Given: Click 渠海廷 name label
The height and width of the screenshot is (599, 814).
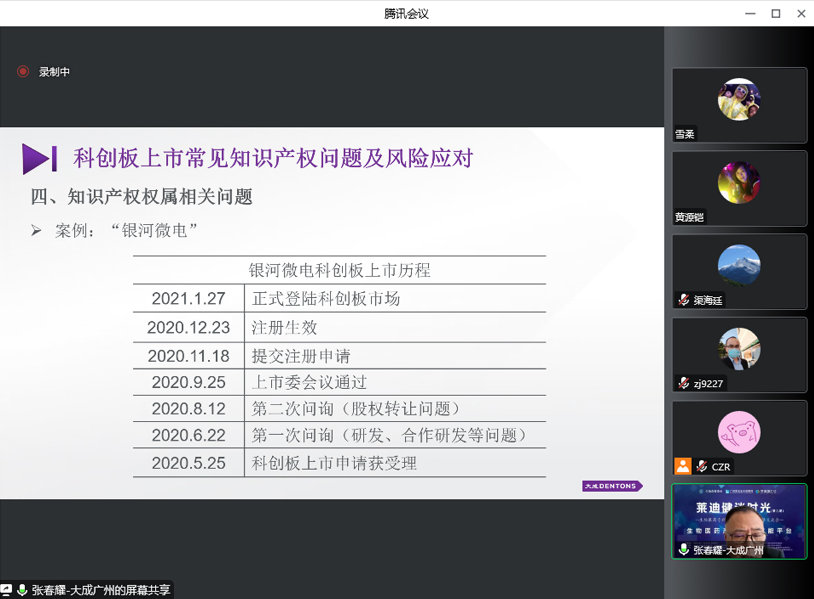Looking at the screenshot, I should click(x=708, y=300).
